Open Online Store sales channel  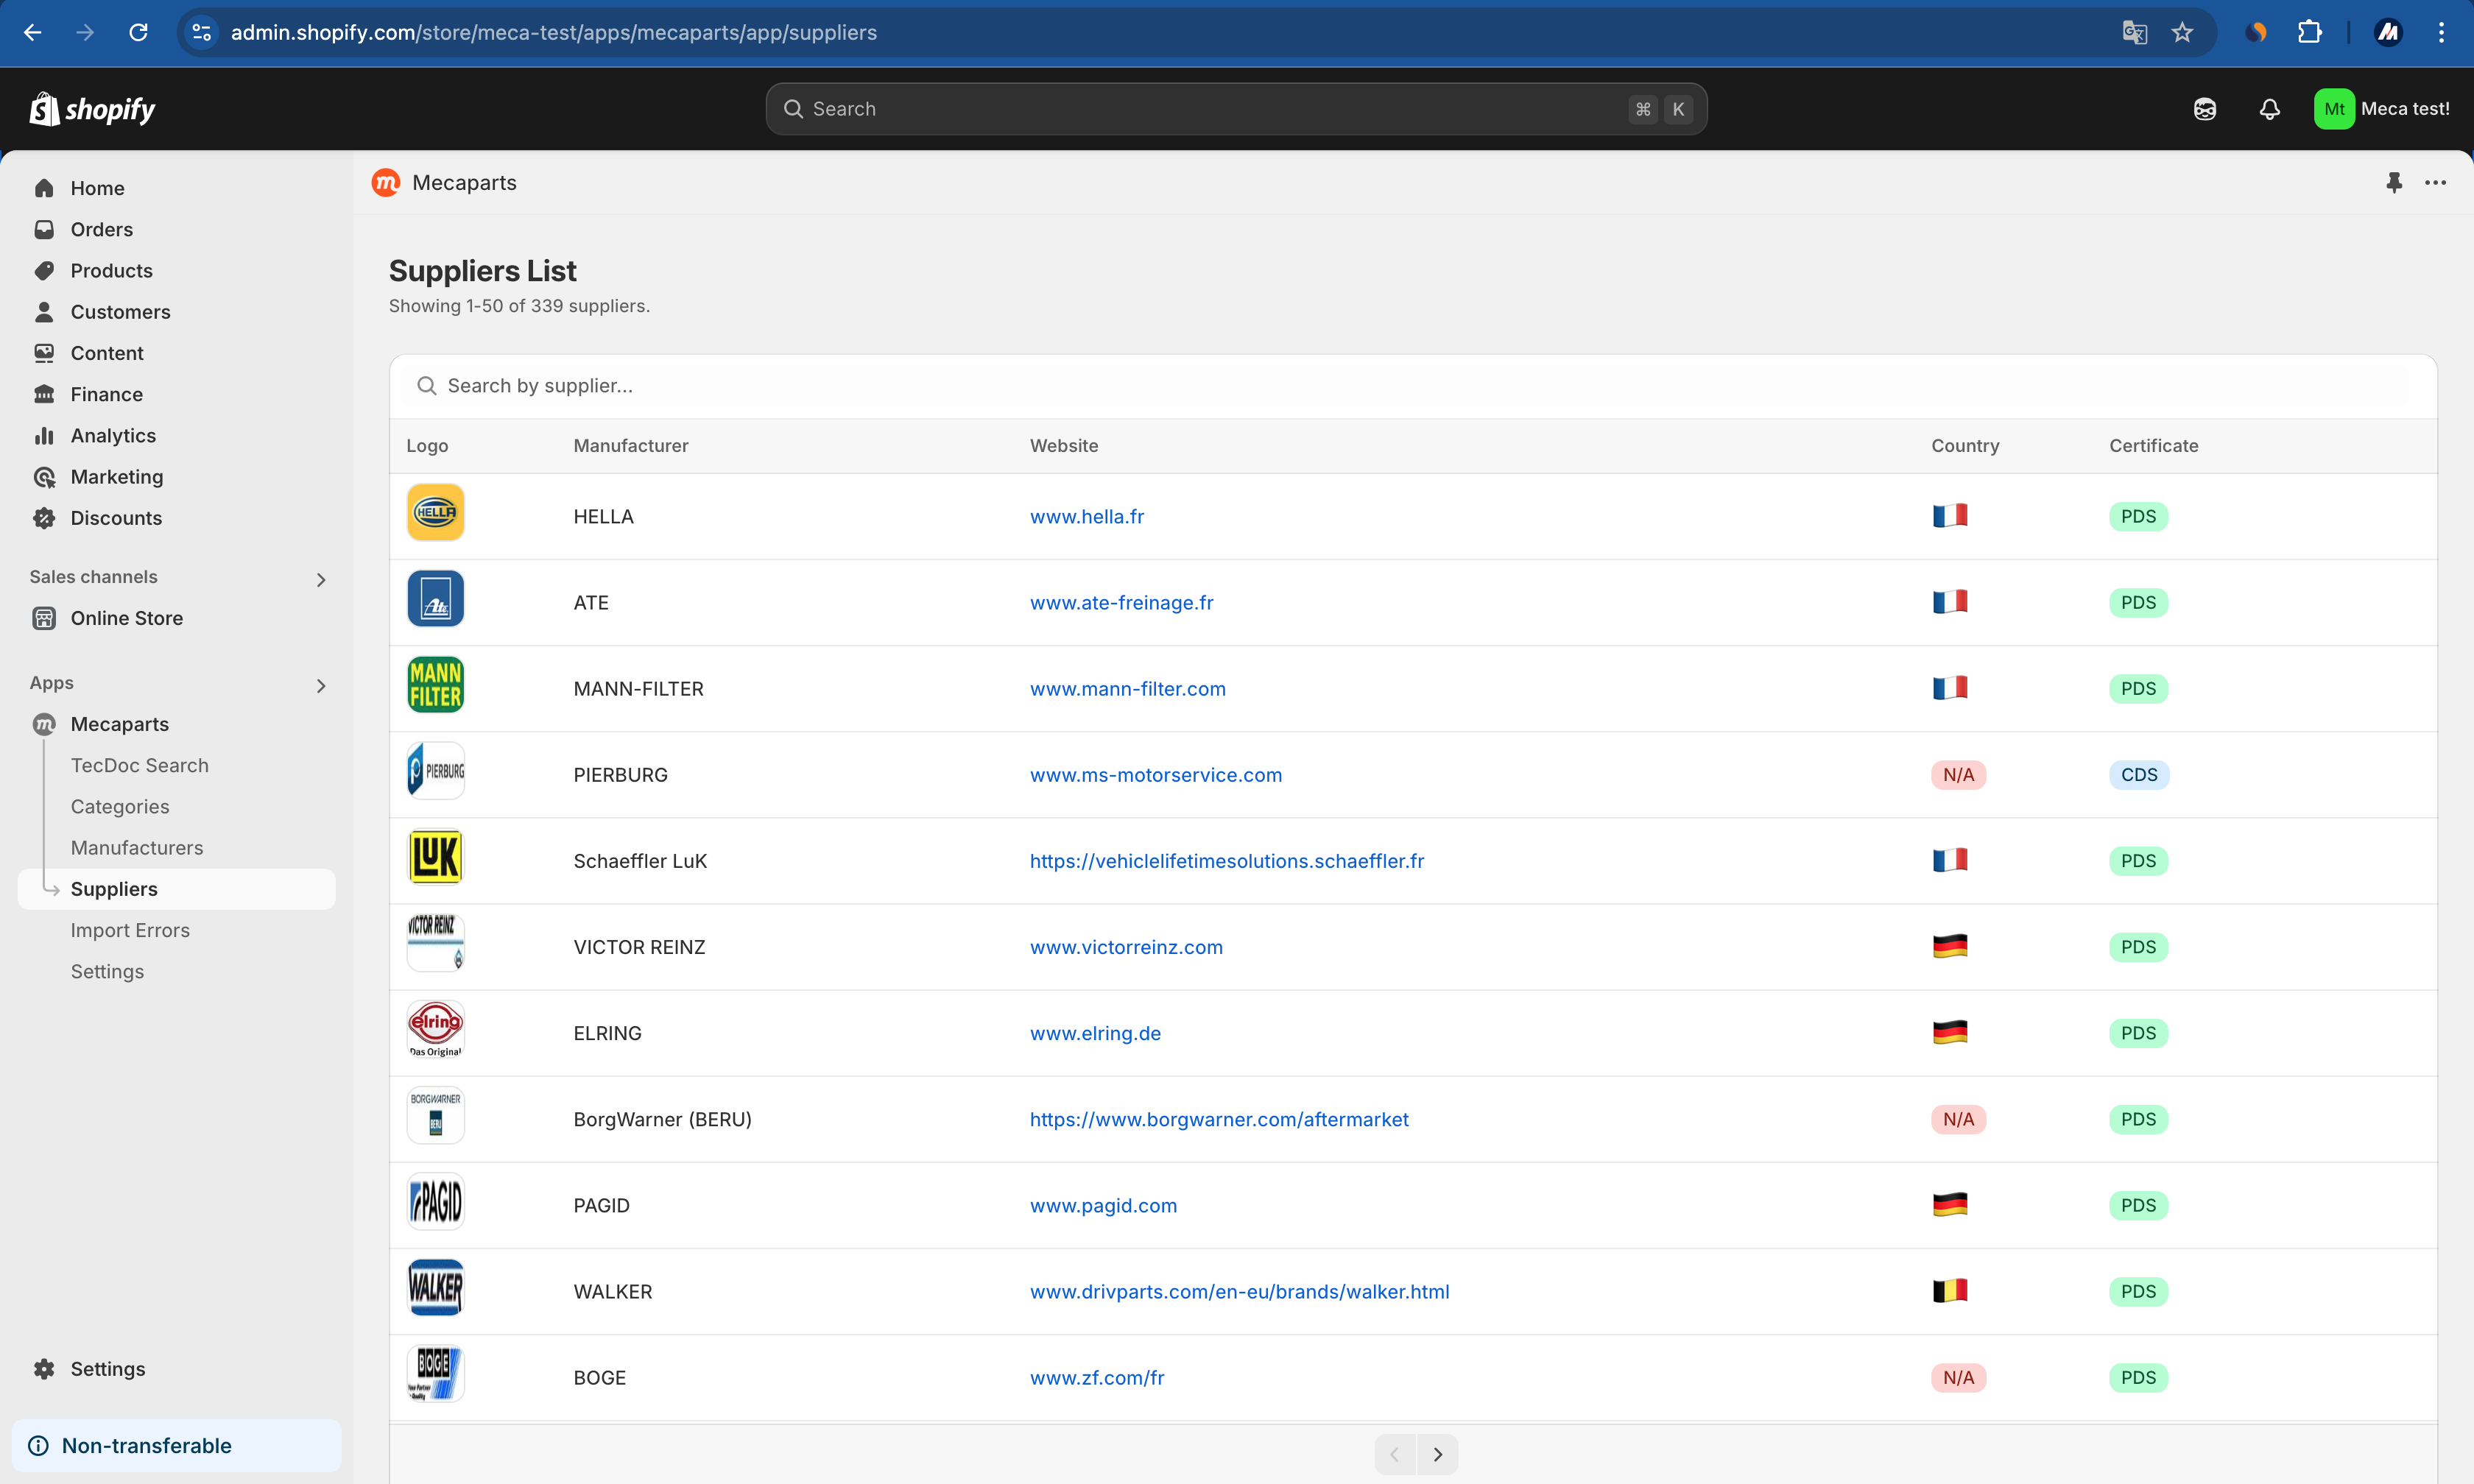pos(177,618)
